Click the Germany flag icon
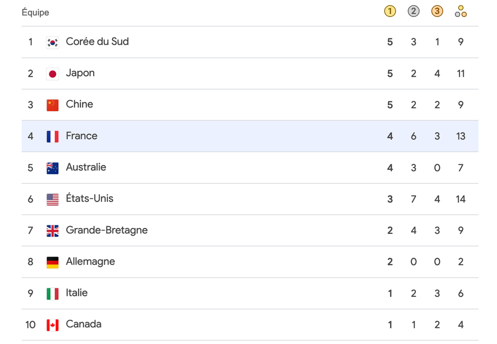Image resolution: width=497 pixels, height=344 pixels. pyautogui.click(x=52, y=262)
